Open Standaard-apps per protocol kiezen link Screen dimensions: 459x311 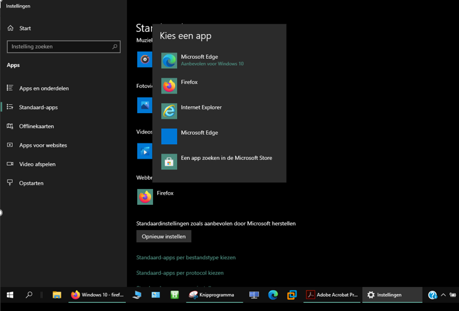tap(180, 273)
